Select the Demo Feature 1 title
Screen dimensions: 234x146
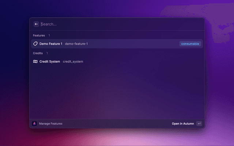pyautogui.click(x=51, y=44)
